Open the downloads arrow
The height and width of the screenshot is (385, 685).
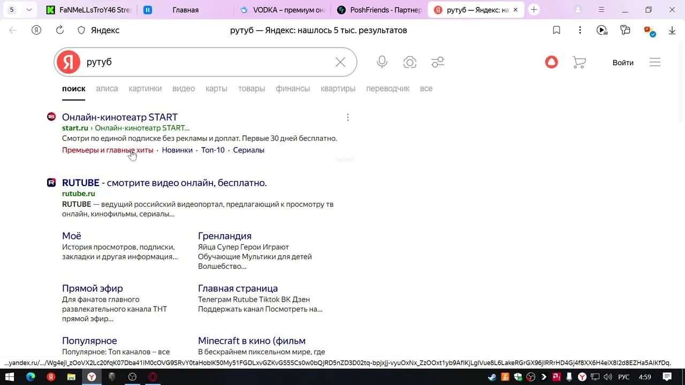(x=672, y=30)
